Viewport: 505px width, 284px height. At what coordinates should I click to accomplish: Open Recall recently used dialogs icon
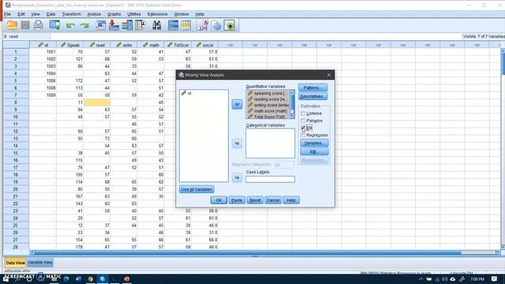click(x=54, y=25)
